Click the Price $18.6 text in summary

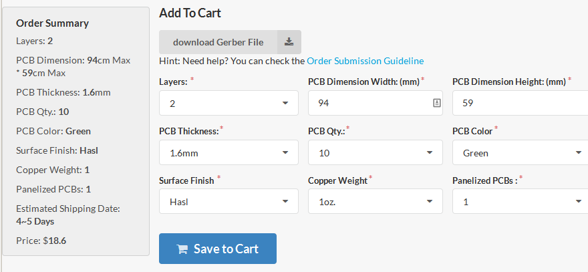point(41,241)
